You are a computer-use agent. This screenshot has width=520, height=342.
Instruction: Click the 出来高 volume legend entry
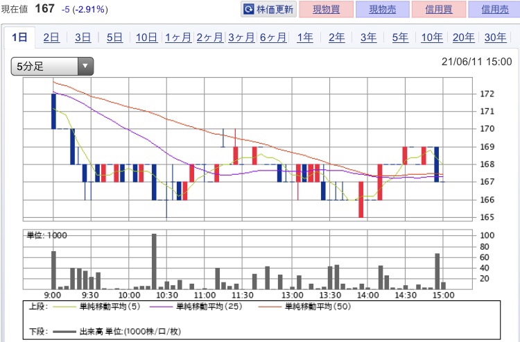point(116,332)
